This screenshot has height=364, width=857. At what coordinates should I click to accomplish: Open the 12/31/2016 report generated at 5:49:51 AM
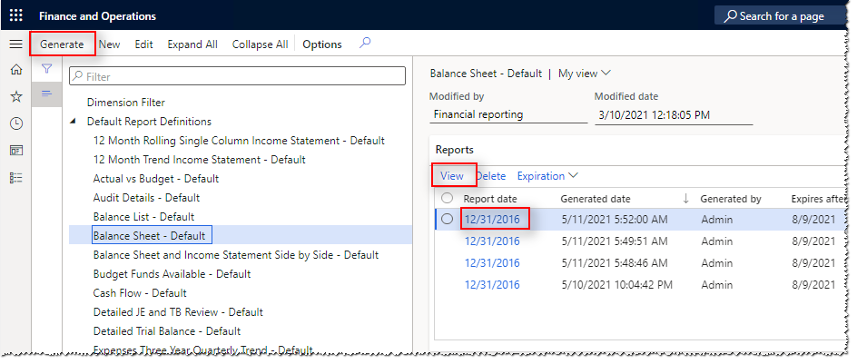pos(492,241)
